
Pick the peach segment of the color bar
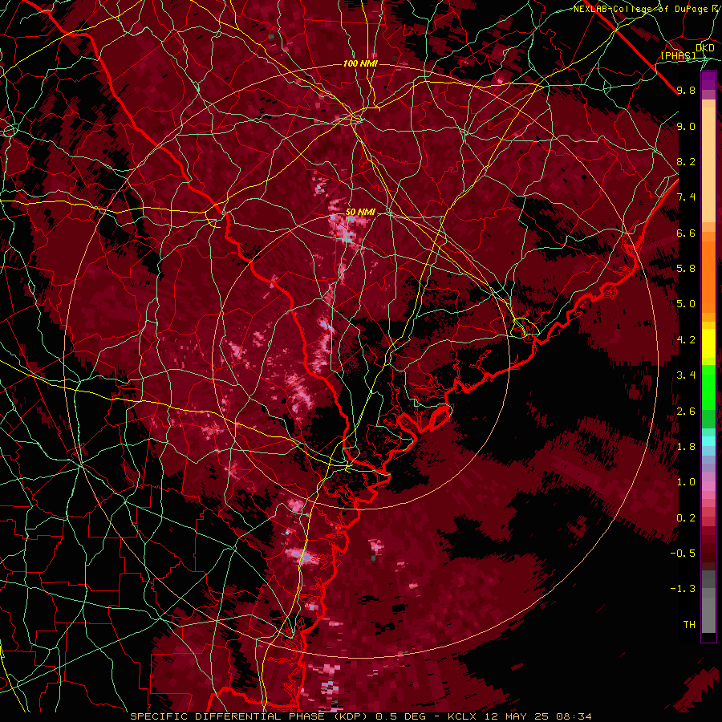(x=708, y=164)
